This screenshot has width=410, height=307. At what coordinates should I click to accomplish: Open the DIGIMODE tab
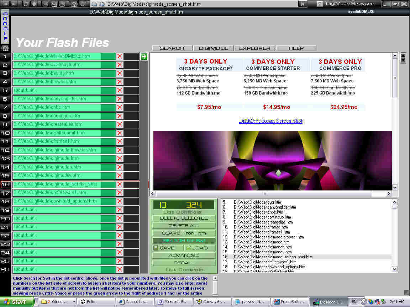[214, 48]
